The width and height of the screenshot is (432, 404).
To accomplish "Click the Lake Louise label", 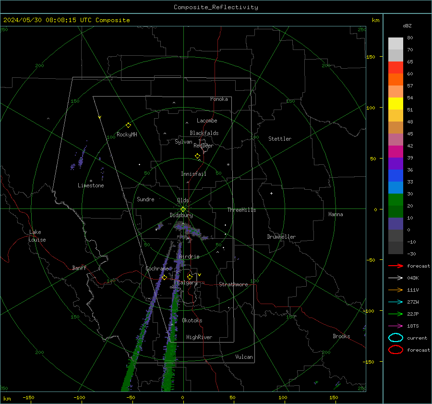I will [37, 236].
